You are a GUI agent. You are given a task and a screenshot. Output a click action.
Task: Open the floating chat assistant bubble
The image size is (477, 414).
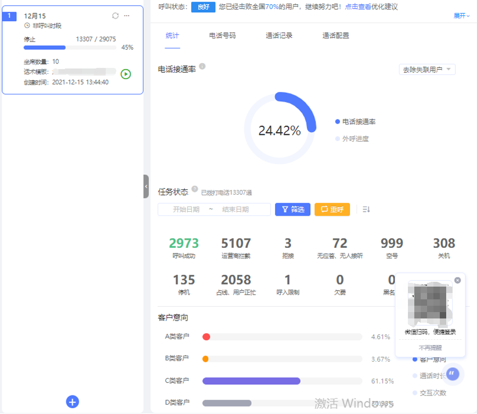pyautogui.click(x=452, y=374)
